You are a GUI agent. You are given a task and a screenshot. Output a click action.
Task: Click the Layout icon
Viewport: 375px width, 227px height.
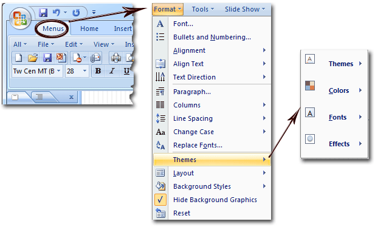pos(160,173)
